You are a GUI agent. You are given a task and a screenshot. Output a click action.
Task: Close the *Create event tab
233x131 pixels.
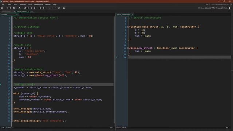(17, 15)
